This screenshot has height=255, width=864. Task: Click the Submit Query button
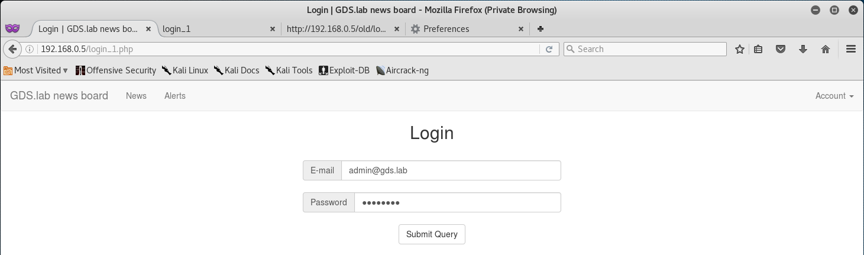tap(432, 234)
